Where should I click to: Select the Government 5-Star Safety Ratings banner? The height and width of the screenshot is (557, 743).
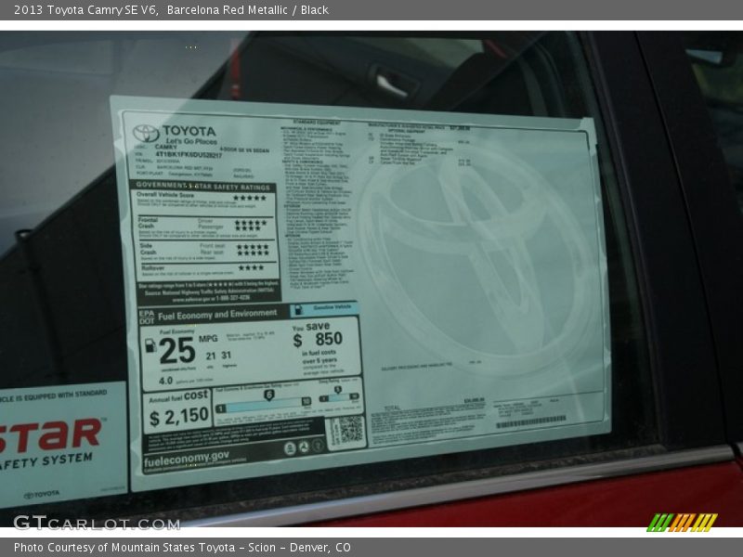(204, 187)
